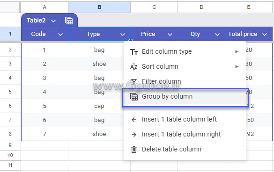This screenshot has width=274, height=172.
Task: Click the cell with code 2
Action: point(44,64)
